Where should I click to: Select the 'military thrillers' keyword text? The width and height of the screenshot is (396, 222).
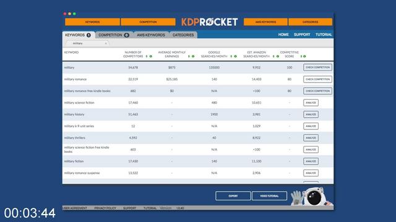pos(75,138)
